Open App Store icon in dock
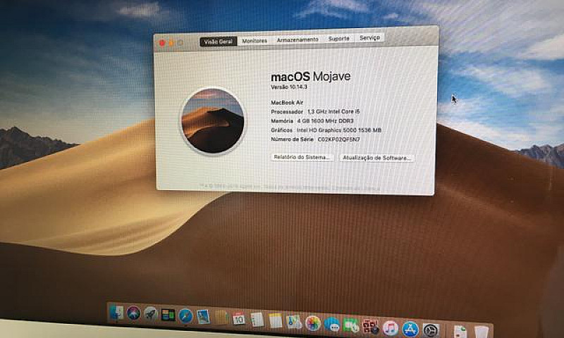This screenshot has width=564, height=338. tap(410, 330)
